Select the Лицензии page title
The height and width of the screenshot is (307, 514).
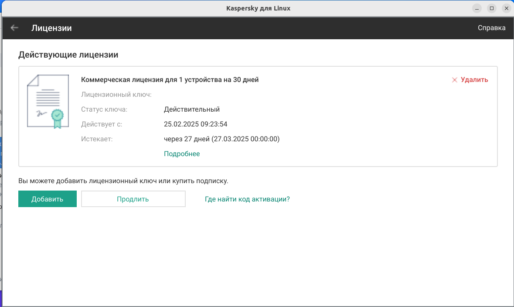coord(51,28)
